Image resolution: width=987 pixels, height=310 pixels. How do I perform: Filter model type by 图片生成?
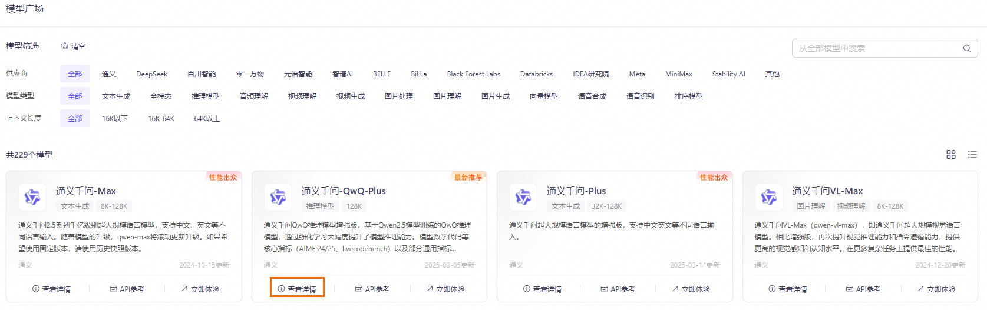(496, 96)
